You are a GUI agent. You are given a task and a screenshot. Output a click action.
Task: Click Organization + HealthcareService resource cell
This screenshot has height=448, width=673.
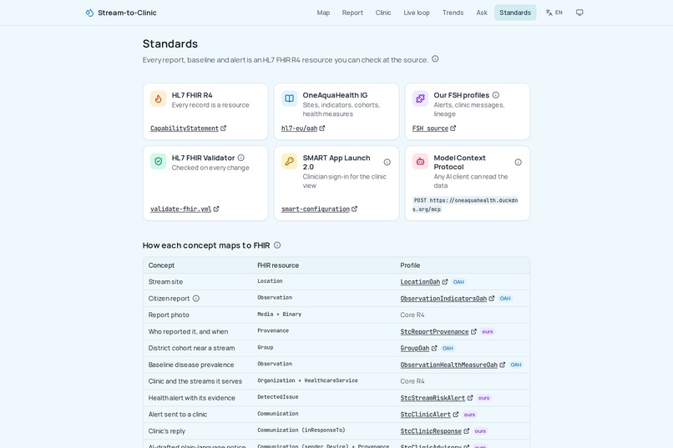pyautogui.click(x=307, y=380)
